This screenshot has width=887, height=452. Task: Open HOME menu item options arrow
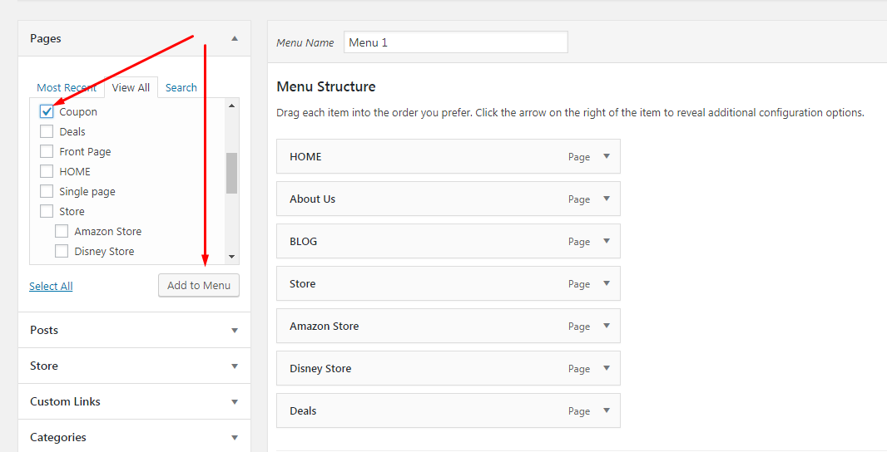[x=607, y=156]
